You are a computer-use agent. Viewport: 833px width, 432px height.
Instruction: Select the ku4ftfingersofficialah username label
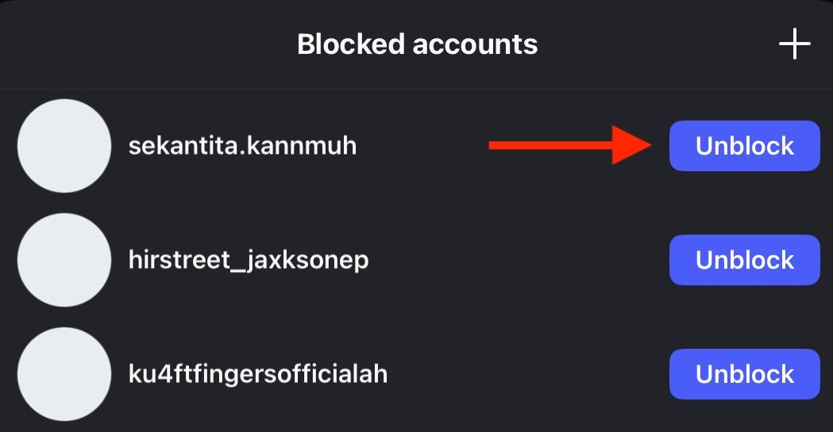point(258,374)
